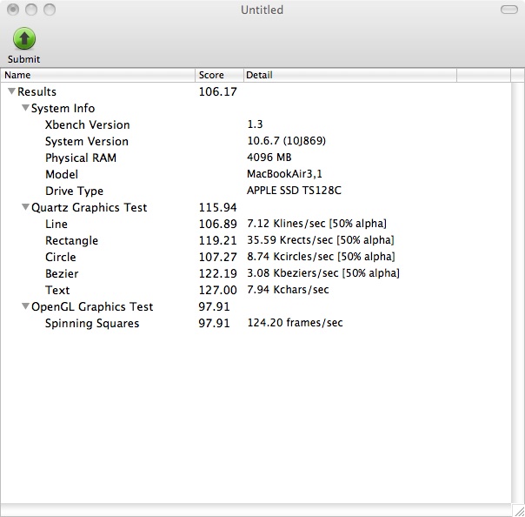
Task: Select the Text test row
Action: (x=256, y=290)
